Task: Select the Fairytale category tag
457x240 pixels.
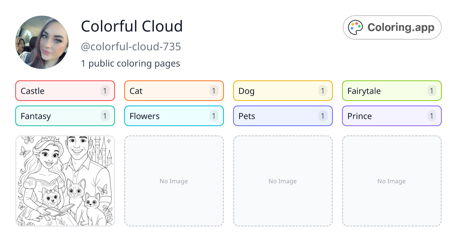Action: [x=391, y=91]
